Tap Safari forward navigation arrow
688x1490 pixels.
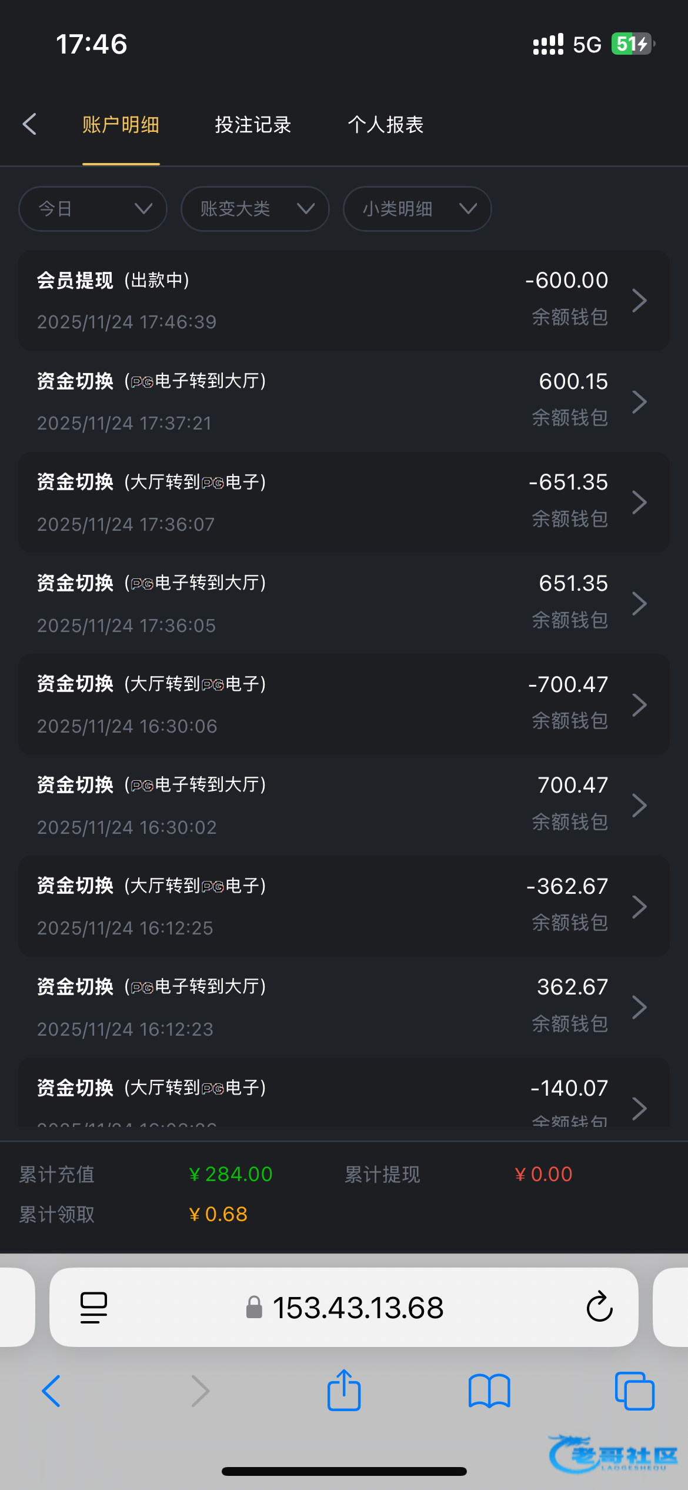(x=201, y=1391)
